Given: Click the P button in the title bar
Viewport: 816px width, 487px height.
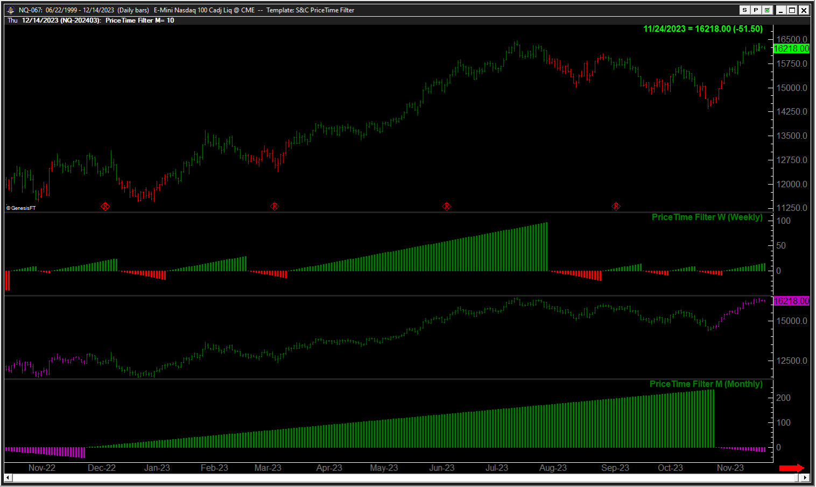Looking at the screenshot, I should pos(756,10).
